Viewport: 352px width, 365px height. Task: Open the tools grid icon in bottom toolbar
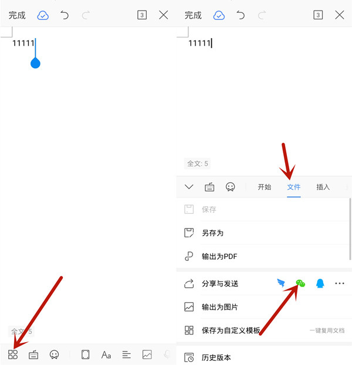(13, 354)
